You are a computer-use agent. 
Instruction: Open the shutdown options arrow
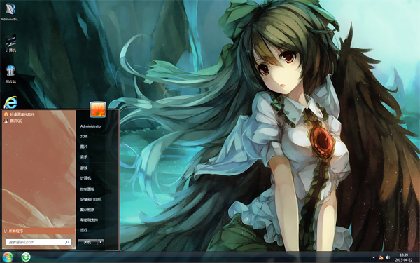click(101, 242)
